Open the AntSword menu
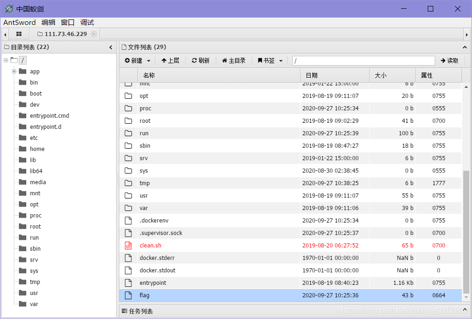Image resolution: width=472 pixels, height=319 pixels. (19, 22)
